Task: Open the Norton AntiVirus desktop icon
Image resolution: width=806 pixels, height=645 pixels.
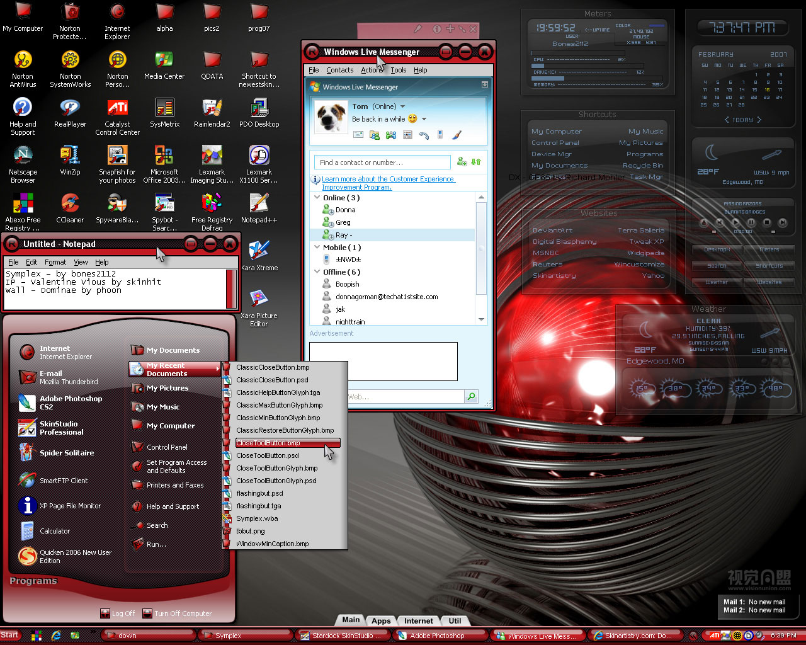Action: click(x=23, y=69)
